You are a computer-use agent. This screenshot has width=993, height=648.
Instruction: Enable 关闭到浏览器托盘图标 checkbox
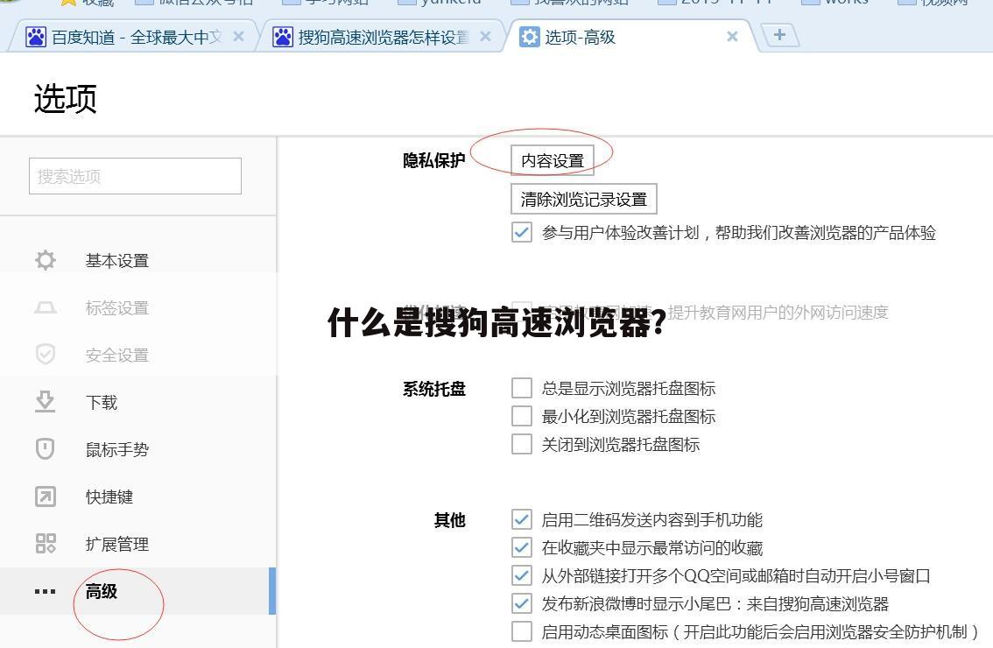coord(522,444)
